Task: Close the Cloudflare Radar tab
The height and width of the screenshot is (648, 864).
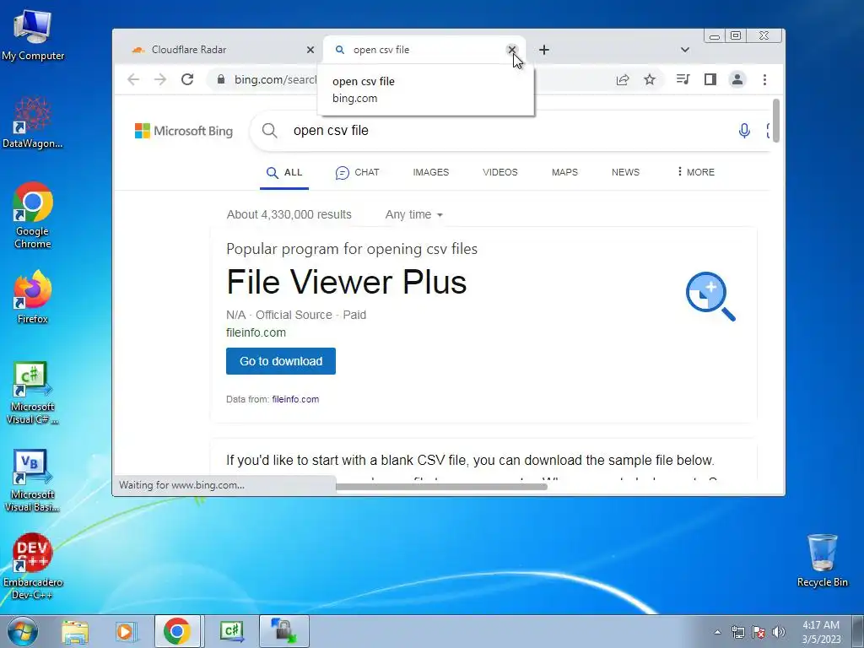Action: point(310,50)
